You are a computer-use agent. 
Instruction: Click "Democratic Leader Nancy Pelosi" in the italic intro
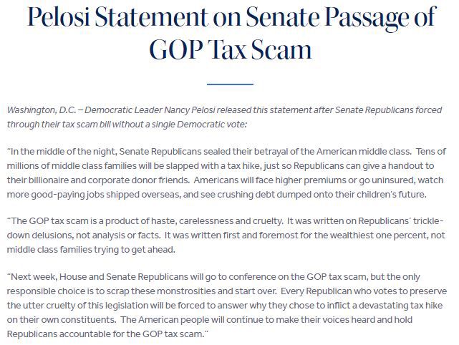click(x=150, y=110)
